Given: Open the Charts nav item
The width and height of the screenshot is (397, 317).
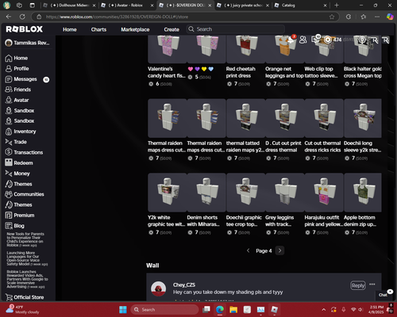Looking at the screenshot, I should (98, 29).
